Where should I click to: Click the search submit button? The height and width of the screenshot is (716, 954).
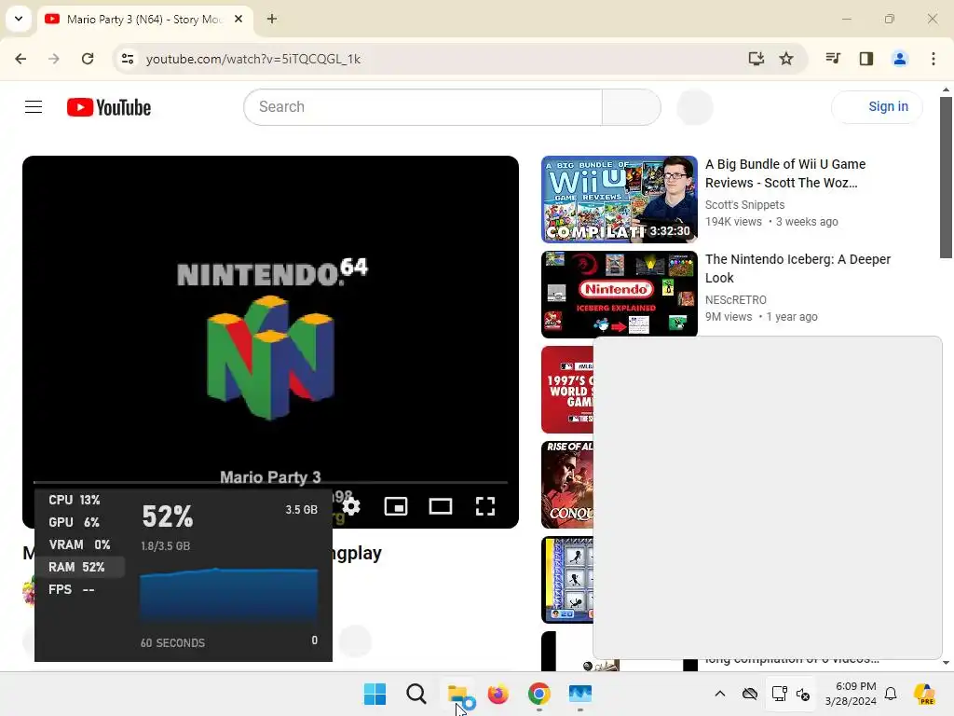coord(631,107)
